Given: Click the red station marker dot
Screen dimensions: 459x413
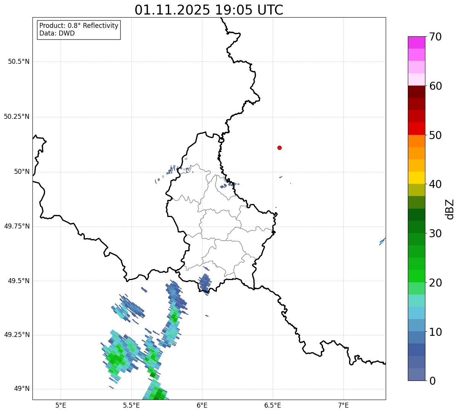Looking at the screenshot, I should coord(280,147).
